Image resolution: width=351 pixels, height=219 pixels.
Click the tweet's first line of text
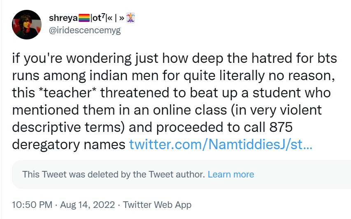tap(175, 58)
